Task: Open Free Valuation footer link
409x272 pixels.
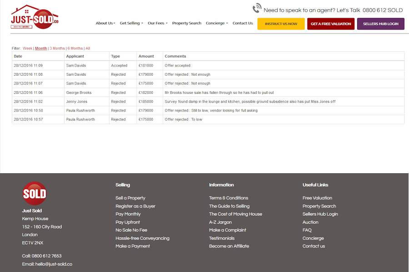Action: pyautogui.click(x=318, y=198)
